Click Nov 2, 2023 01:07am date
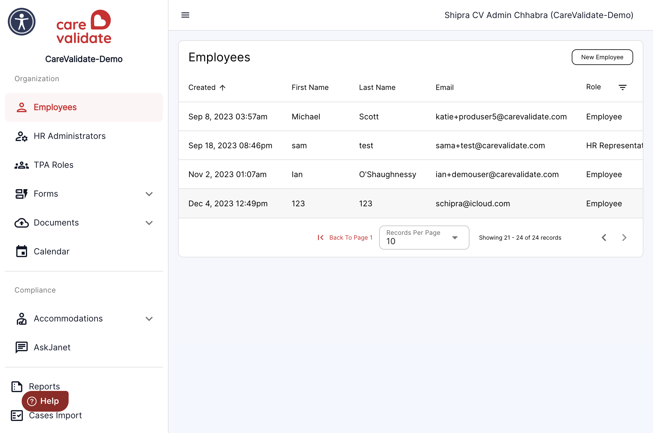 (x=227, y=174)
